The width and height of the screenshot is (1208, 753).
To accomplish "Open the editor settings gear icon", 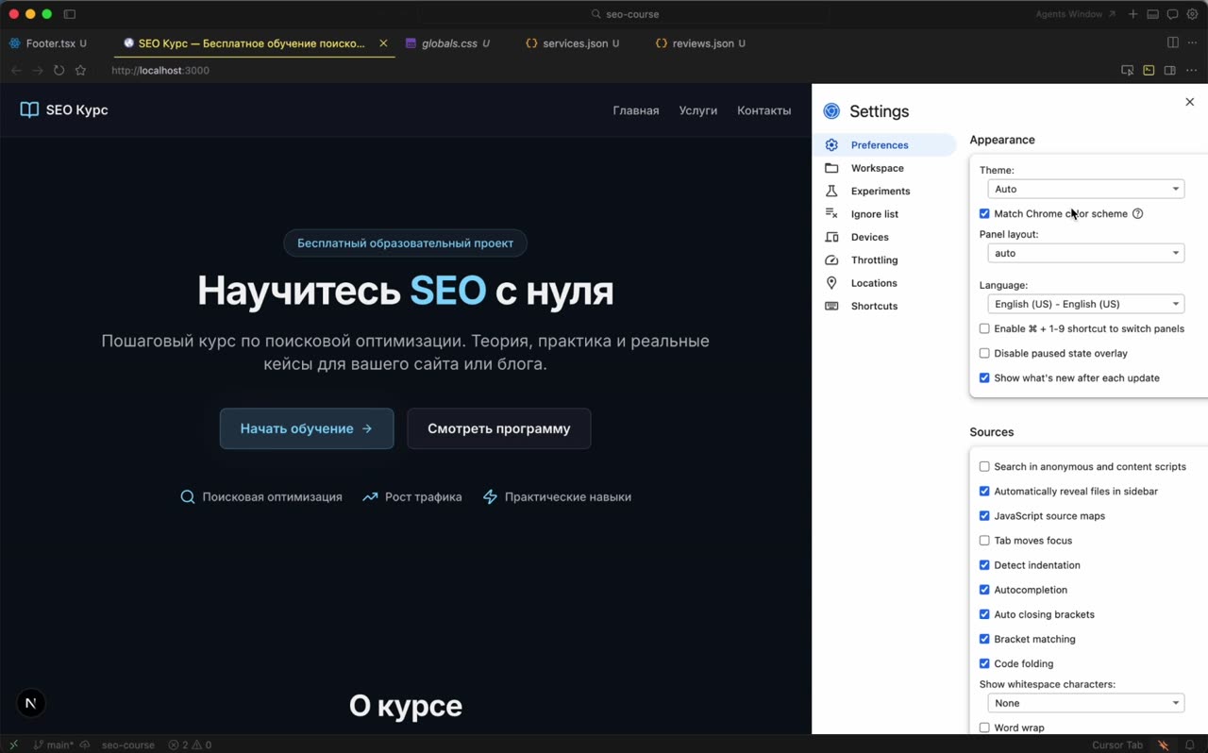I will pos(1192,14).
